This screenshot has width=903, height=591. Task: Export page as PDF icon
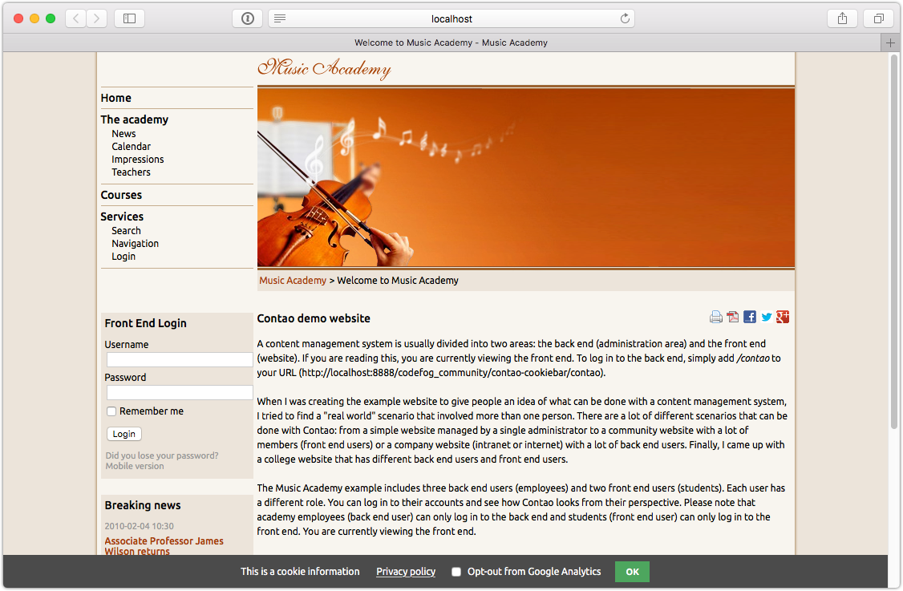click(x=732, y=317)
